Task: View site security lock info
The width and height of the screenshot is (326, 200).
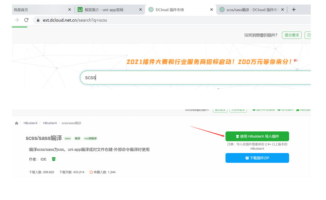Action: click(x=38, y=20)
